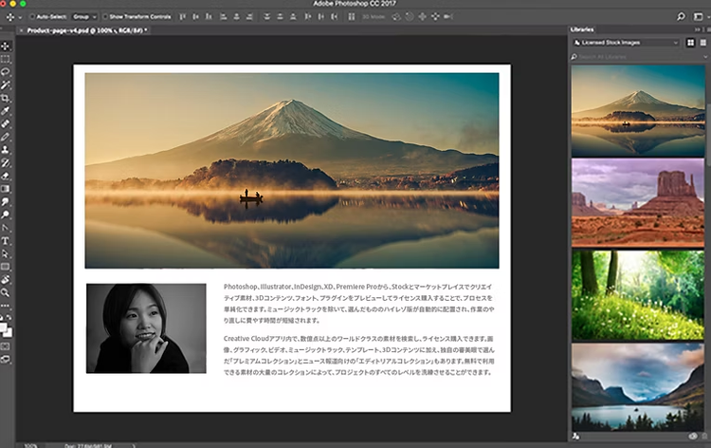711x448 pixels.
Task: Select the Crop tool
Action: pos(6,98)
